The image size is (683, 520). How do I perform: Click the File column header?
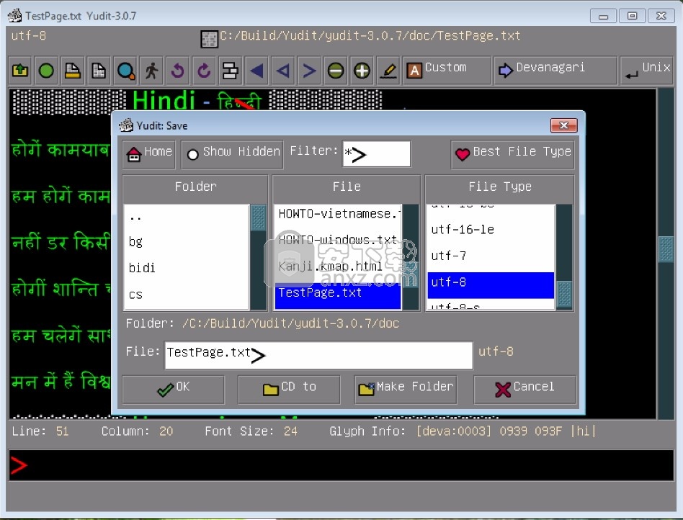tap(347, 187)
